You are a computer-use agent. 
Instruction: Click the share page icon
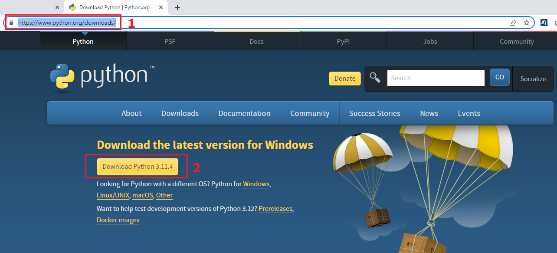(513, 23)
